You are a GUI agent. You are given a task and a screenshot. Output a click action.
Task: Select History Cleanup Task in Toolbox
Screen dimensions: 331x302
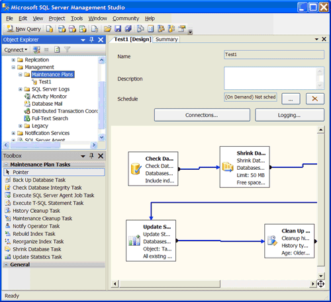click(36, 211)
